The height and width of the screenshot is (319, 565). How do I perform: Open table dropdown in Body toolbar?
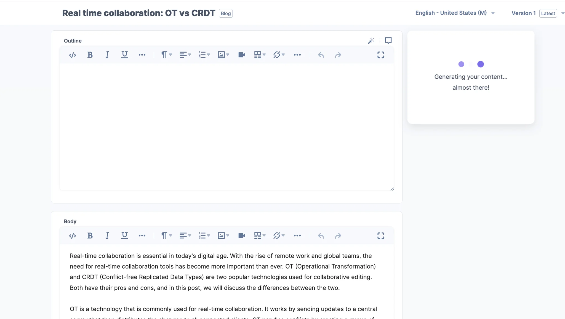pos(260,235)
